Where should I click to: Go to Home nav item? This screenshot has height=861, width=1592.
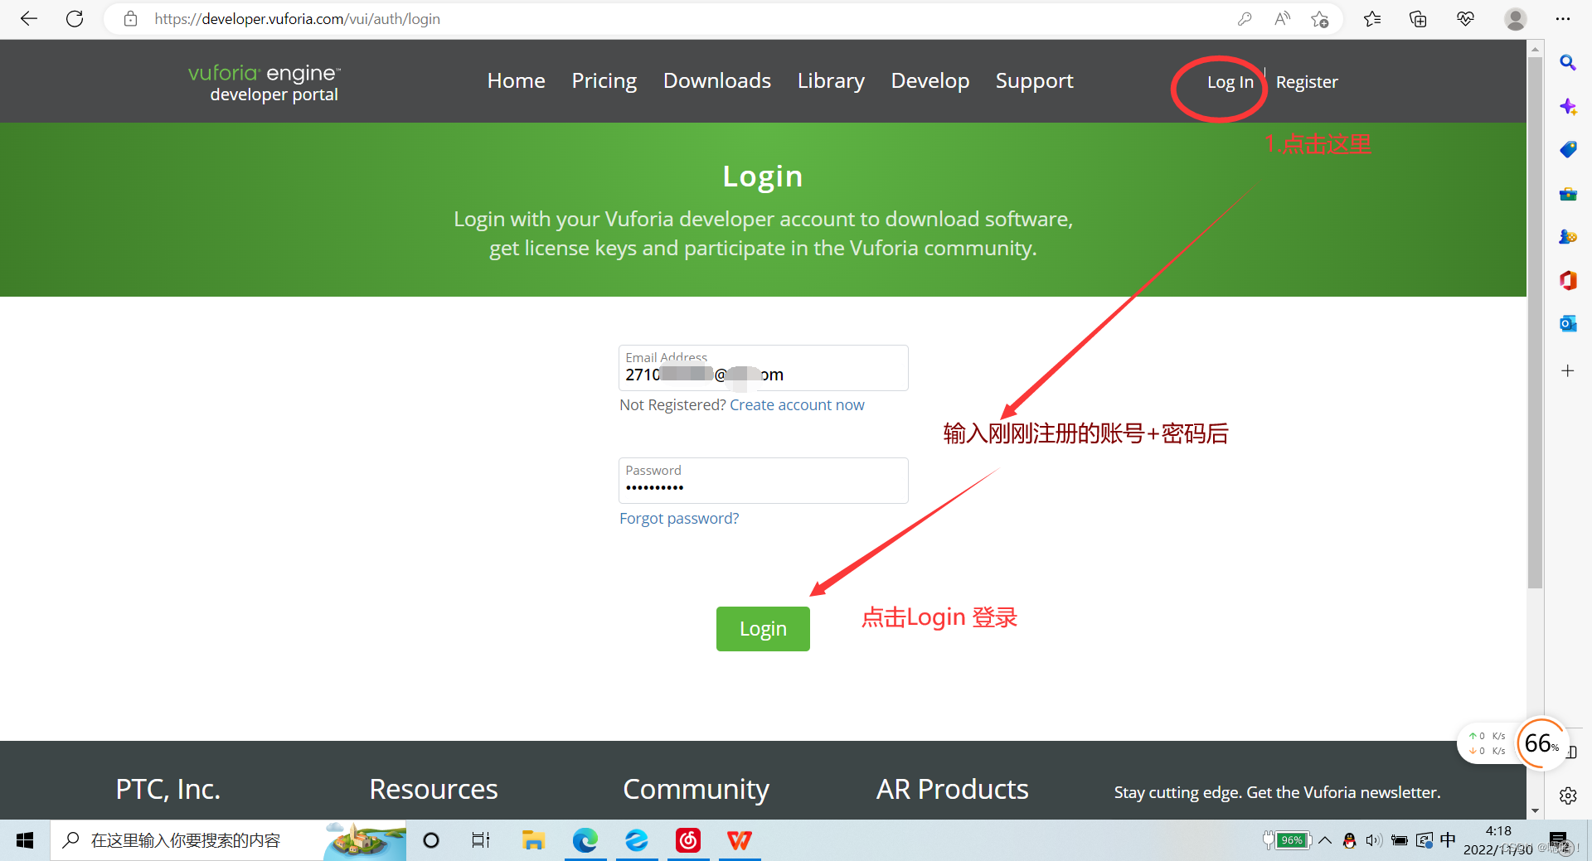click(x=516, y=80)
